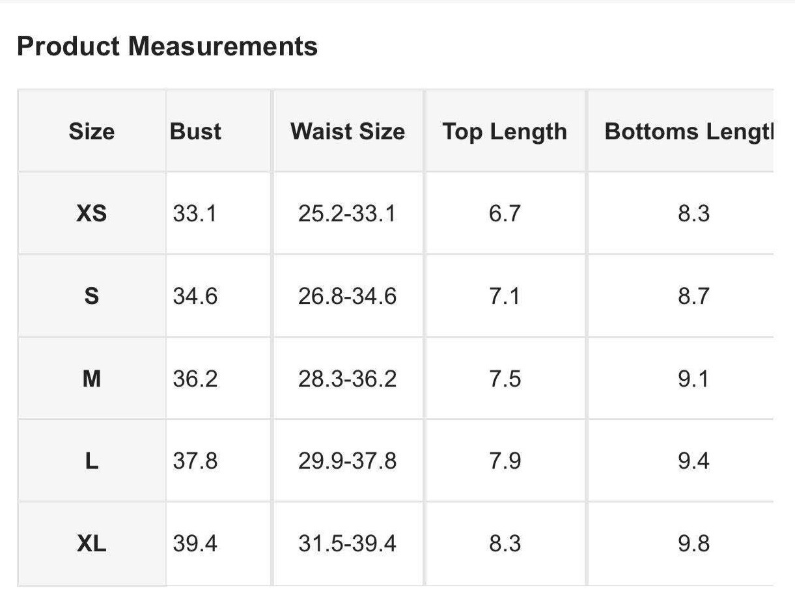Click the 34.6 bust value for size S
This screenshot has width=795, height=591.
click(x=195, y=296)
